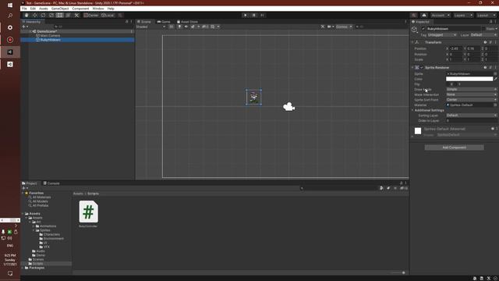
Task: Click the Position X field
Action: coord(455,48)
